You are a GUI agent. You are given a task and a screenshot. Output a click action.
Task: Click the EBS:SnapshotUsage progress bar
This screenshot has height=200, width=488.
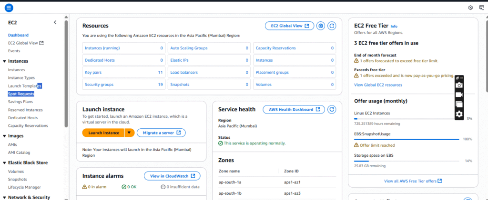coord(407,139)
